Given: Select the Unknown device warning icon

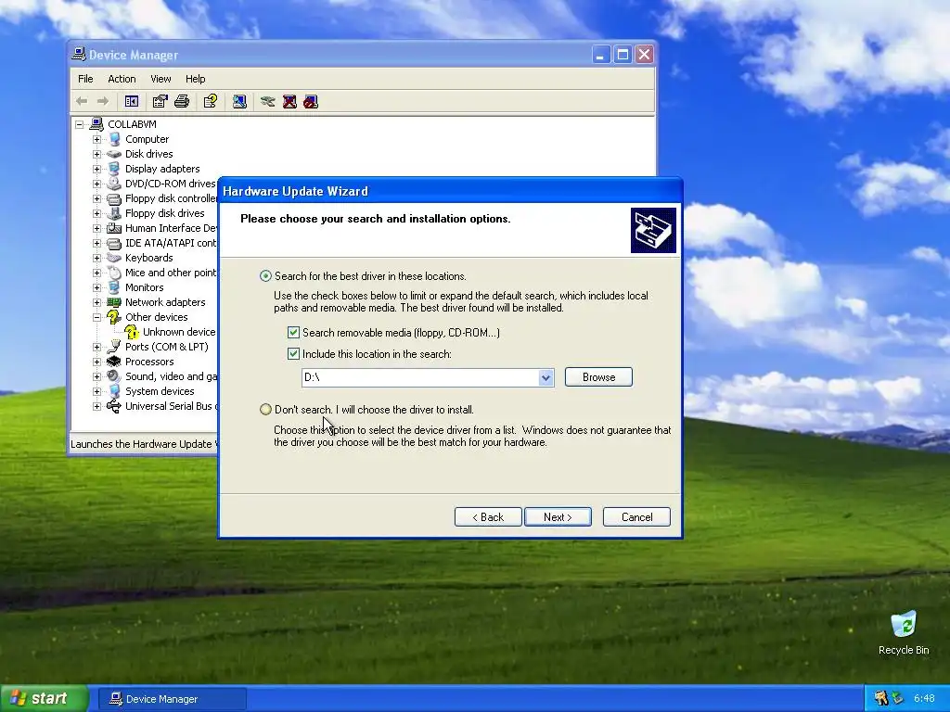Looking at the screenshot, I should click(132, 332).
